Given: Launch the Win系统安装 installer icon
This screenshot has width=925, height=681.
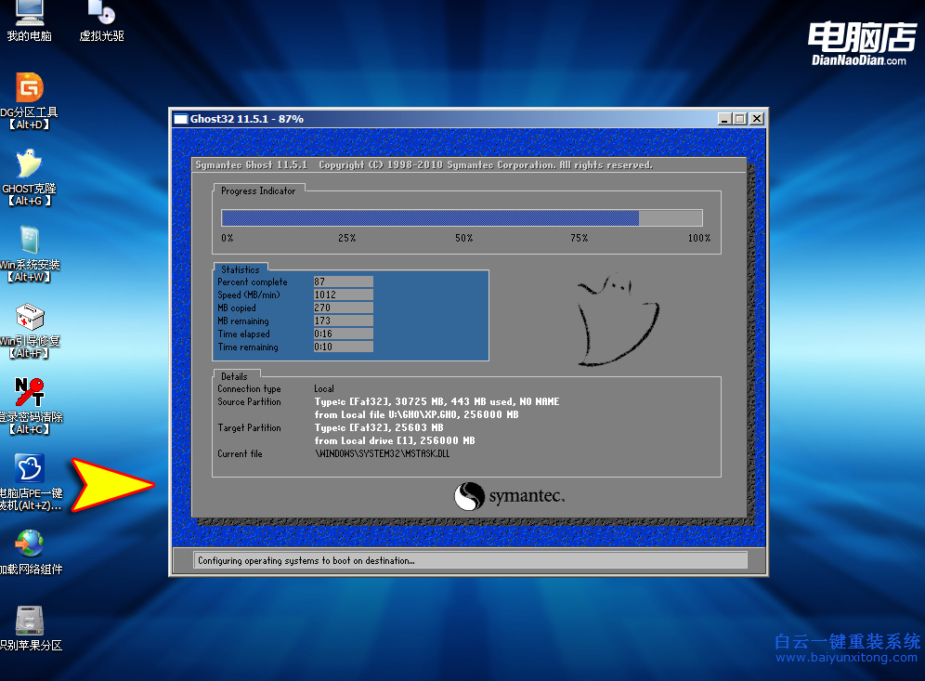Looking at the screenshot, I should point(30,242).
